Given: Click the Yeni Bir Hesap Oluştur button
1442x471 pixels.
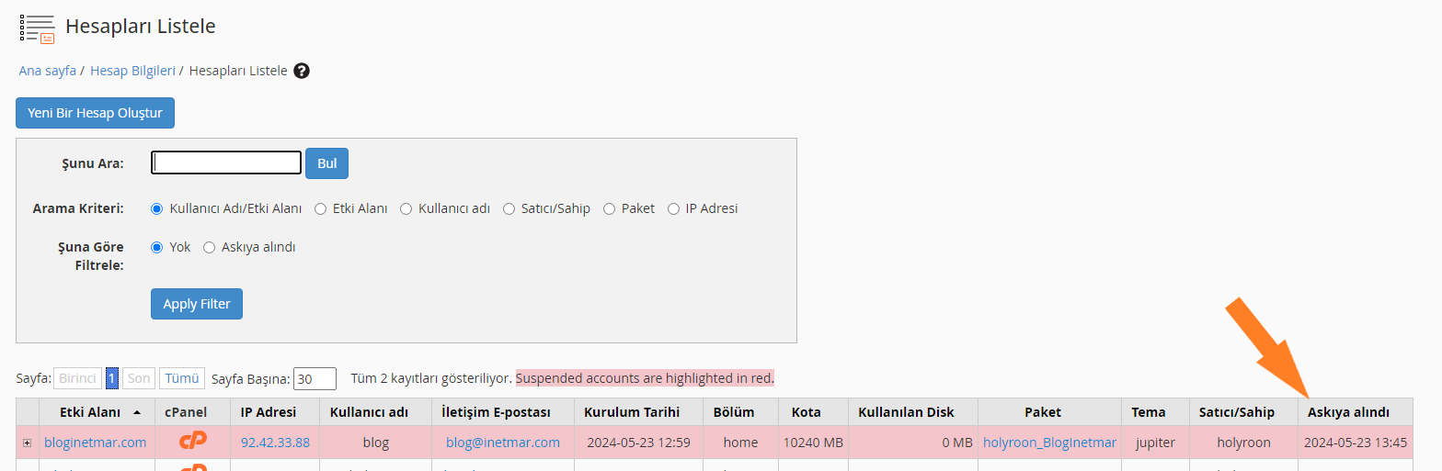Looking at the screenshot, I should coord(95,113).
